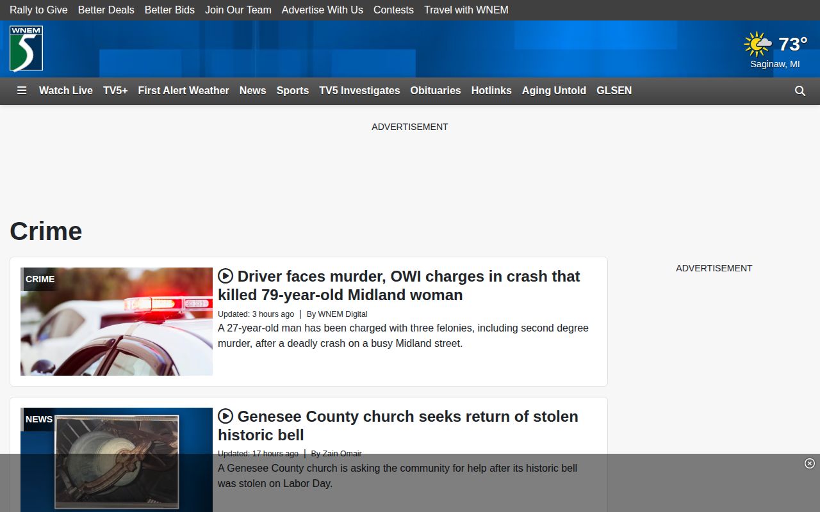Click 'By Zain Omair' byline
This screenshot has width=820, height=512.
pyautogui.click(x=336, y=454)
